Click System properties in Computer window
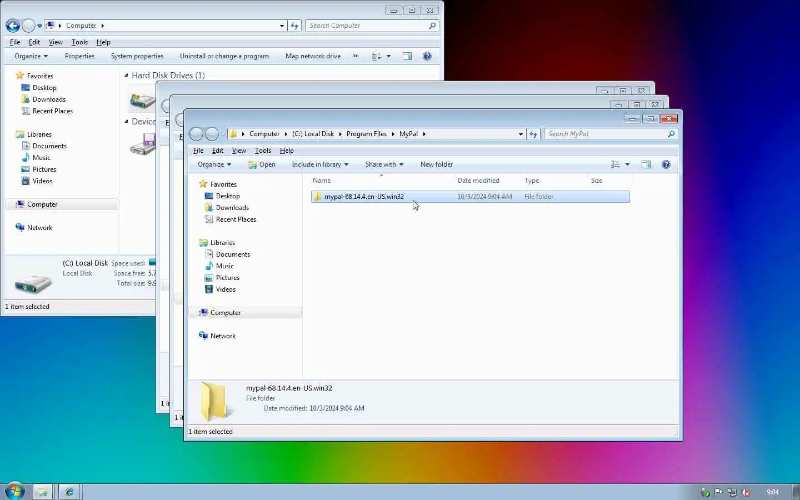Viewport: 800px width, 500px height. (x=137, y=56)
